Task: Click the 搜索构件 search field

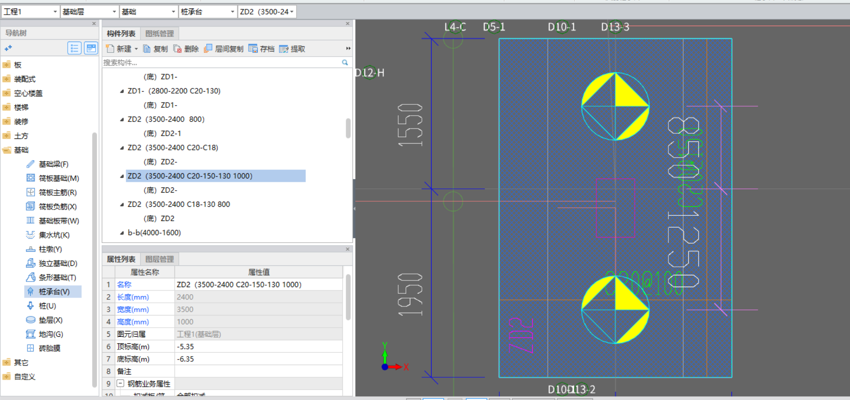Action: pos(221,62)
